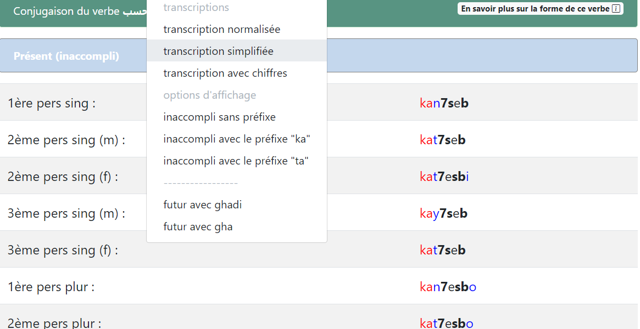The height and width of the screenshot is (329, 640).
Task: Click the "3ème pers sing (m)" row label
Action: coord(66,213)
